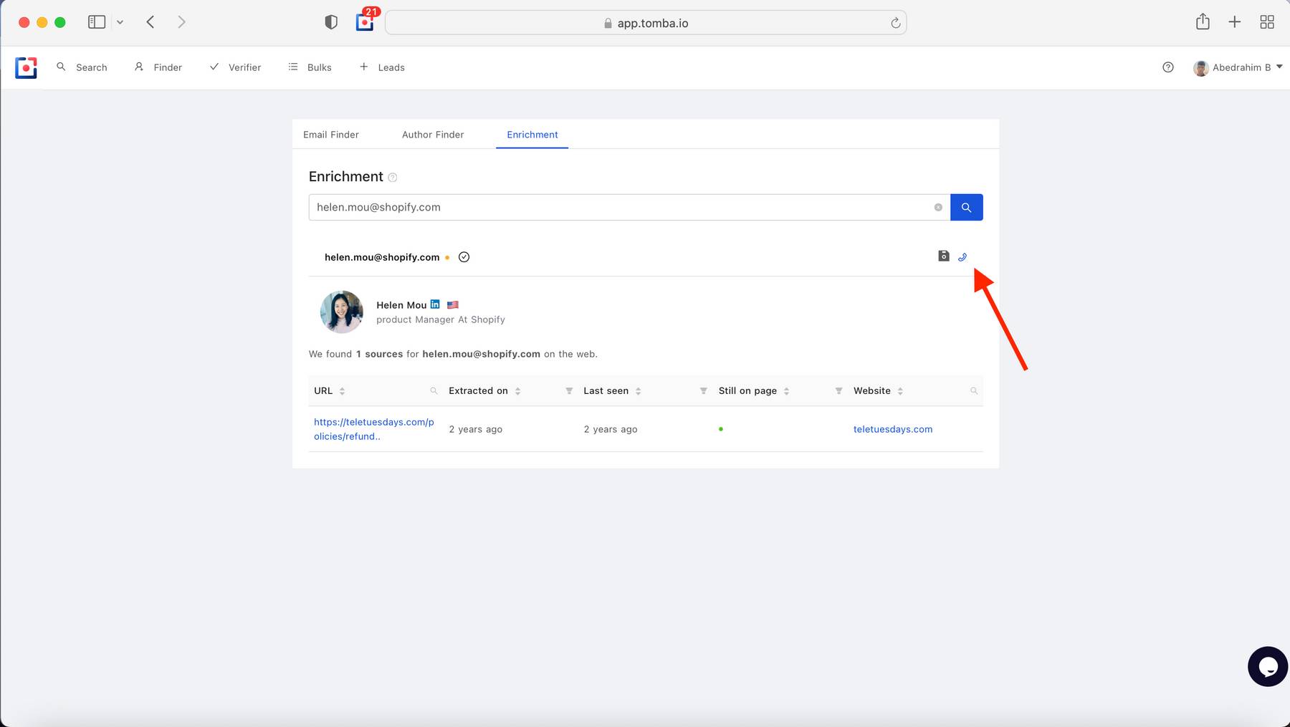Click the '2 years ago' Extracted on cell
Screen dimensions: 1290x727
(x=476, y=429)
